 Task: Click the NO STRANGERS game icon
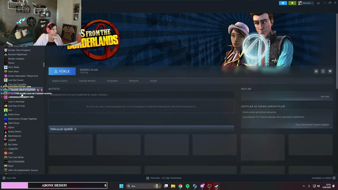[x=6, y=161]
